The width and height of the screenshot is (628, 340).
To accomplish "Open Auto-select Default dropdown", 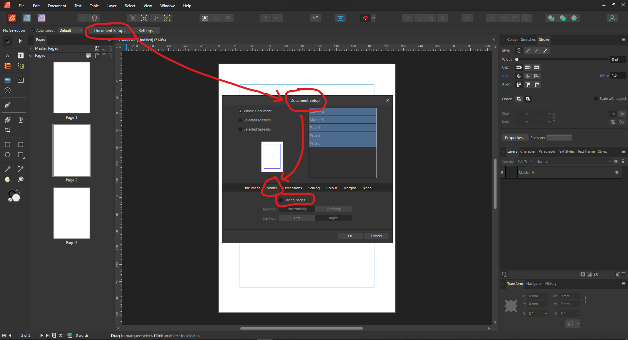I will [x=71, y=30].
